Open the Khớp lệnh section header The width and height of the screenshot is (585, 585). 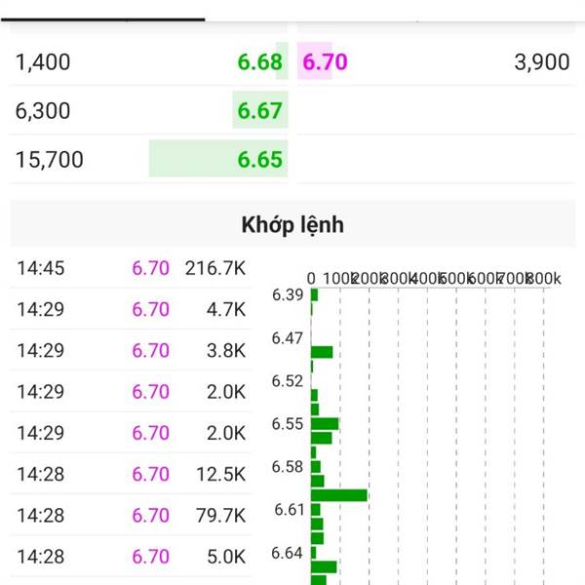tap(292, 224)
